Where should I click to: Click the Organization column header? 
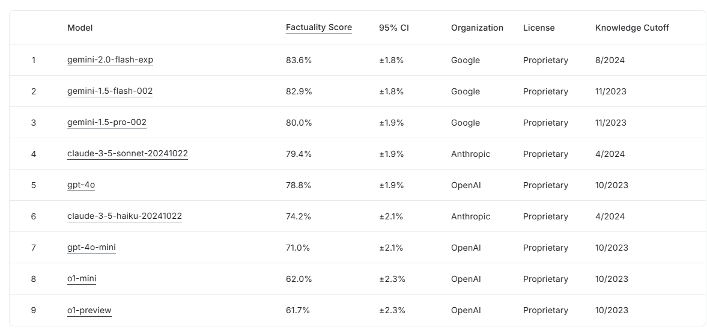pyautogui.click(x=477, y=28)
